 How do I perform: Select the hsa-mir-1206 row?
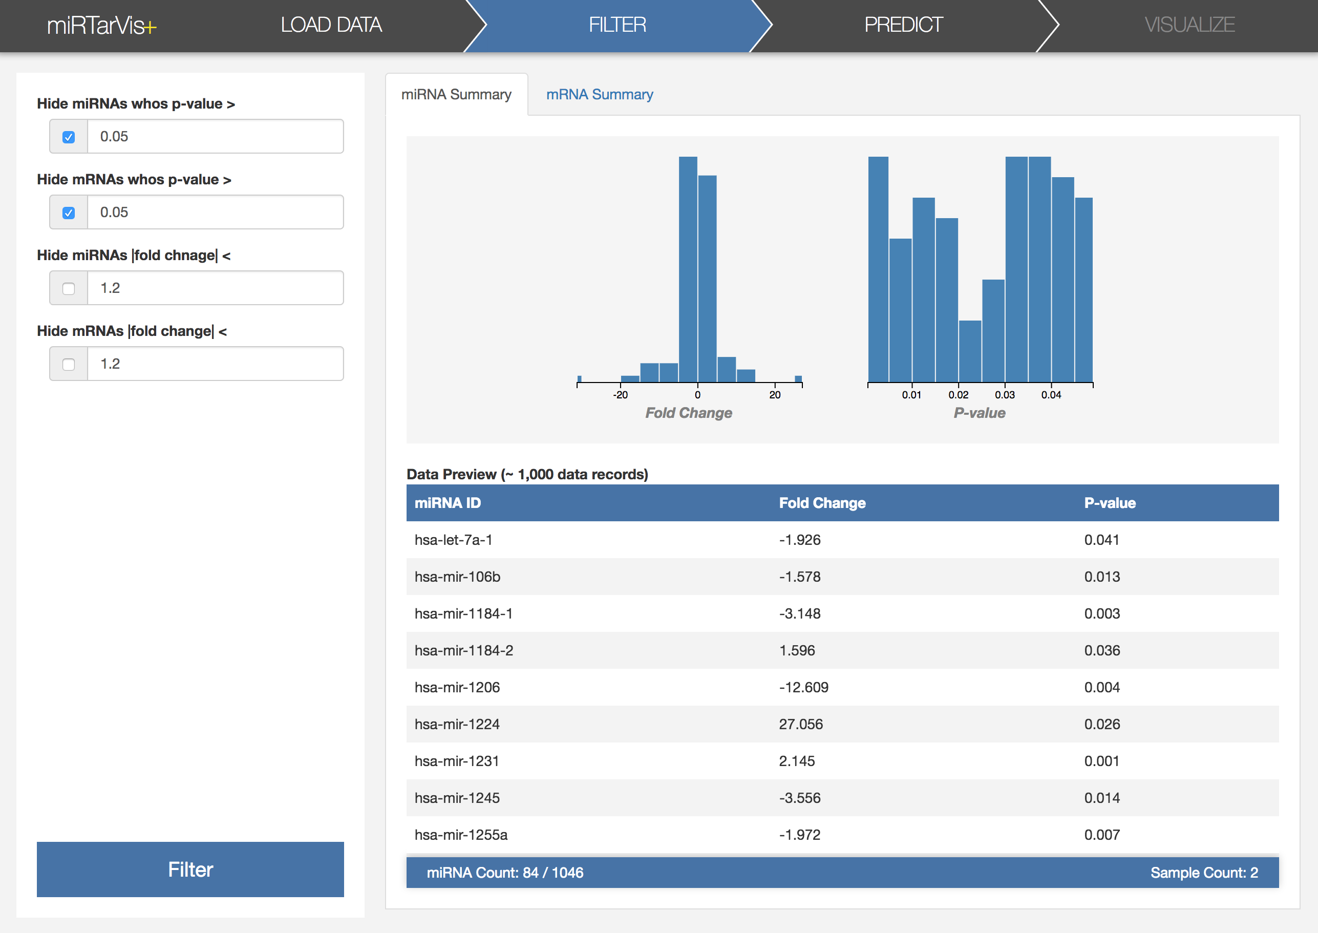click(x=842, y=687)
